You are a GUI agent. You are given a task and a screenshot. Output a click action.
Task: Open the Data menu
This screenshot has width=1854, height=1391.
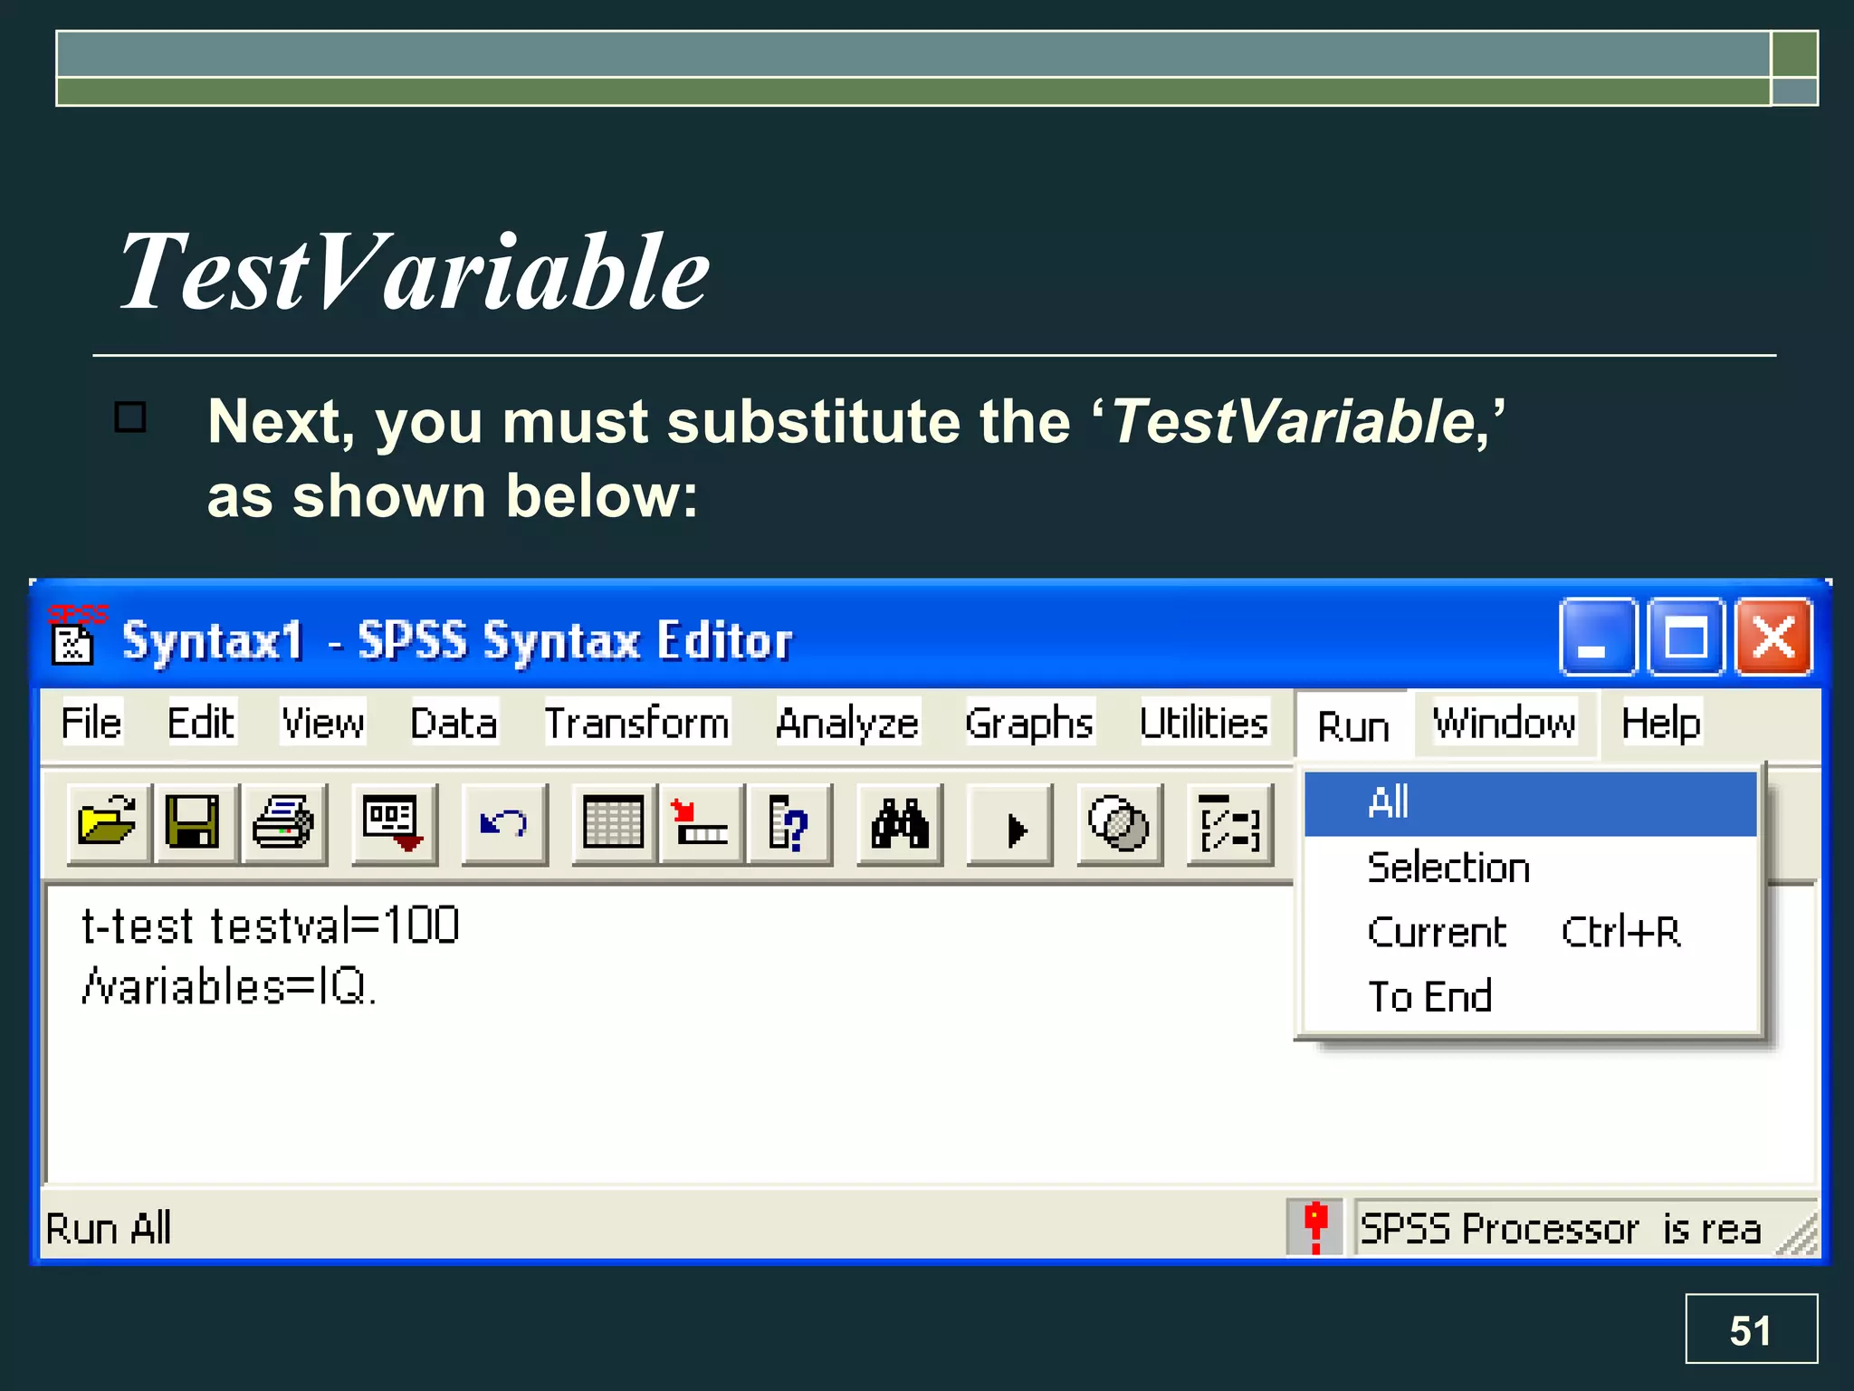click(454, 723)
